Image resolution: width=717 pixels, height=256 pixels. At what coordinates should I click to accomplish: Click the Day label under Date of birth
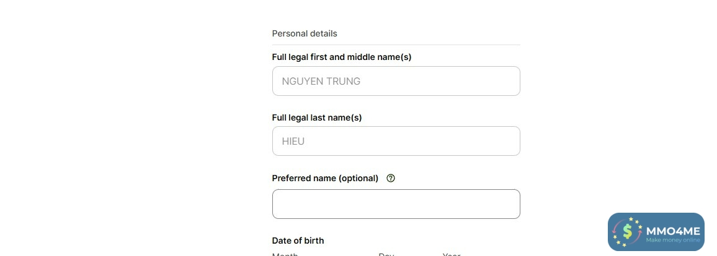tap(386, 254)
